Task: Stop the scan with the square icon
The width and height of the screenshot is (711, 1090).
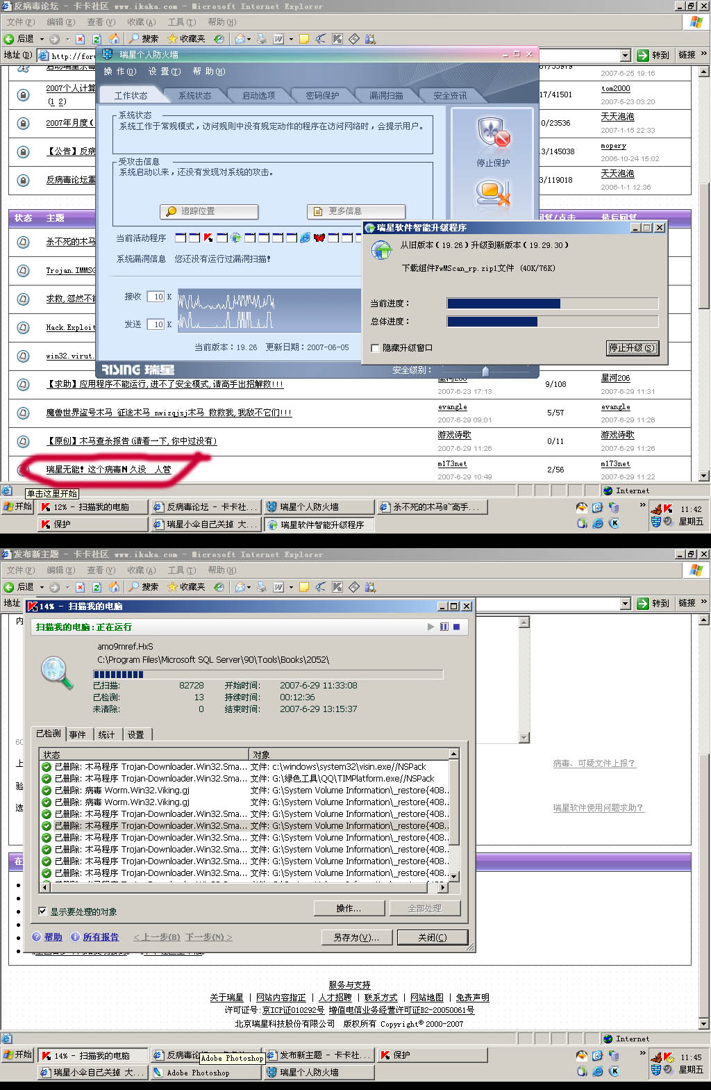Action: [x=456, y=627]
